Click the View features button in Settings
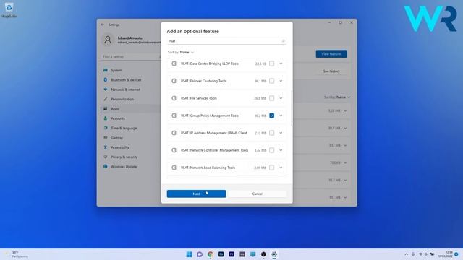Screen dimensions: 463x260 tap(331, 54)
